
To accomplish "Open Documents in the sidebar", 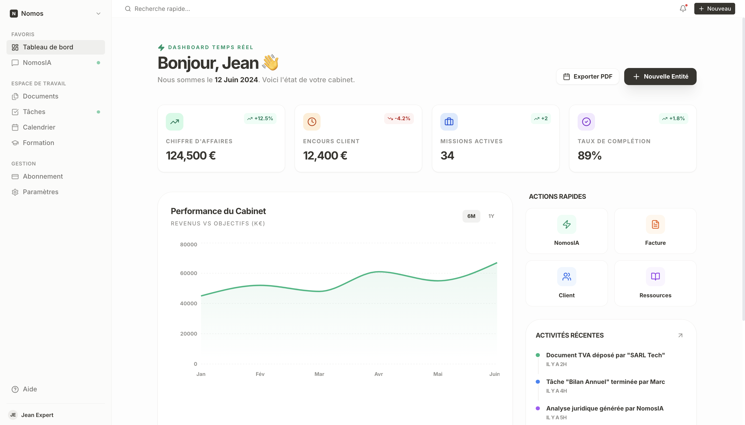I will (x=40, y=96).
